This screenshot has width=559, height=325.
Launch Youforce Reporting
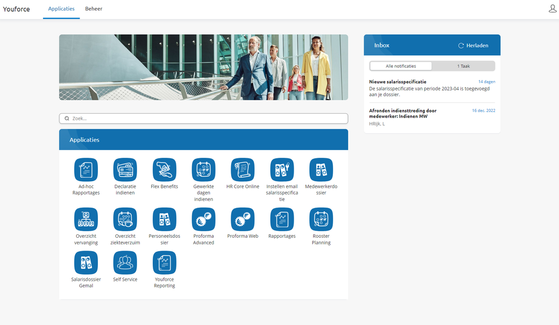pyautogui.click(x=165, y=263)
